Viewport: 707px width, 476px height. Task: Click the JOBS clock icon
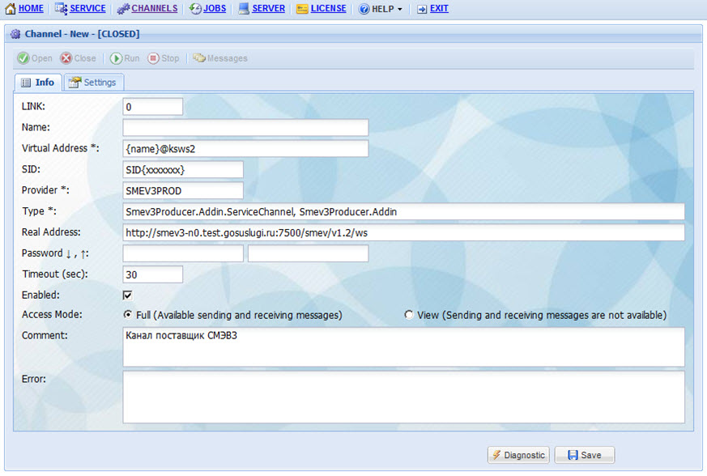click(x=195, y=9)
